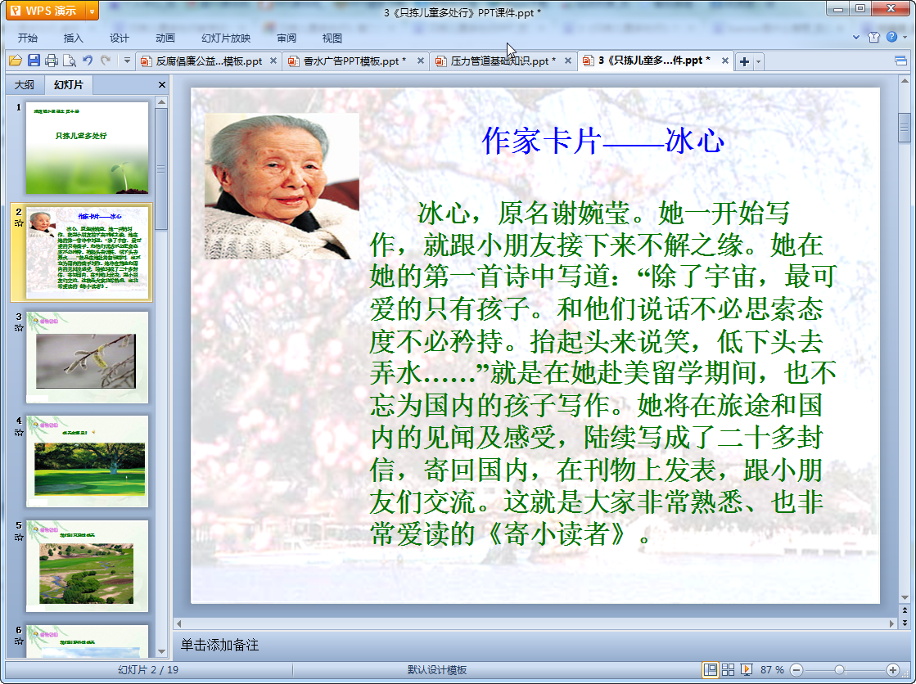Screen dimensions: 916x684
Task: Click the skin shirt icon
Action: point(874,37)
